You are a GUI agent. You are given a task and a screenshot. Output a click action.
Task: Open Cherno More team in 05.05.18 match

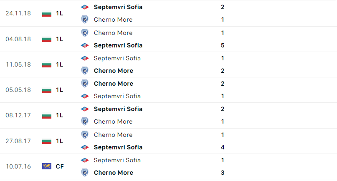point(114,84)
